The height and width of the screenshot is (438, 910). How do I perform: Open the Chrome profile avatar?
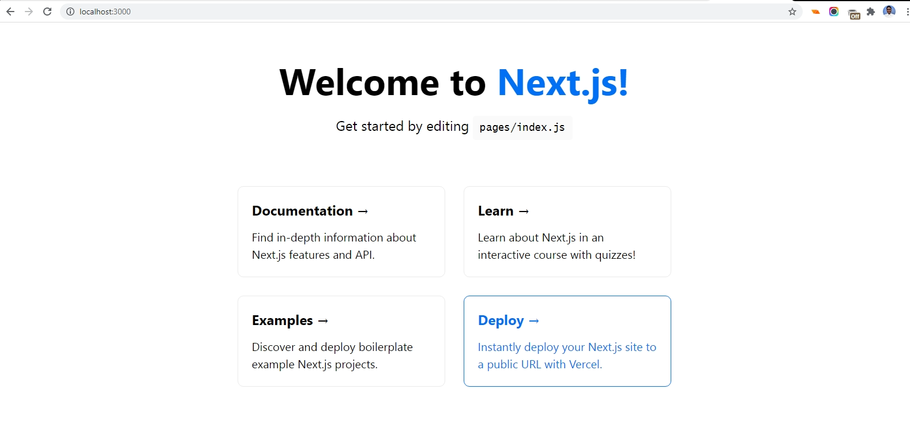point(889,11)
